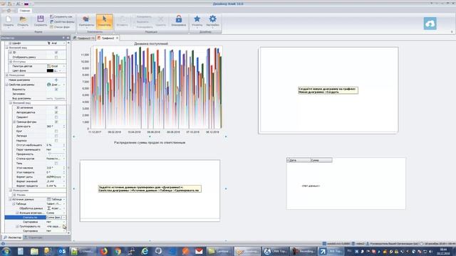Open Internet Explorer from the taskbar
The image size is (456, 256).
pos(145,251)
